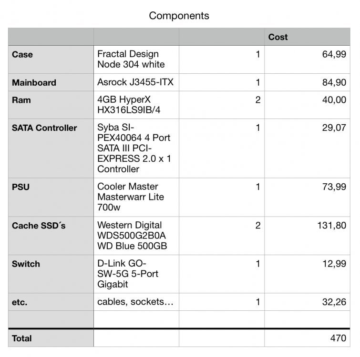Viewport: 360px width, 357px height.
Task: Select the Mainboard row header
Action: 51,82
